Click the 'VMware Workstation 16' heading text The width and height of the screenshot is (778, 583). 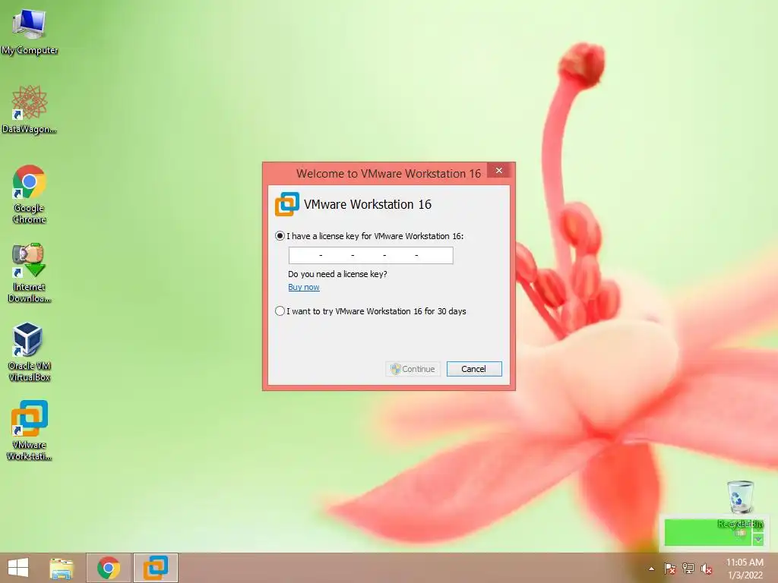pyautogui.click(x=368, y=204)
